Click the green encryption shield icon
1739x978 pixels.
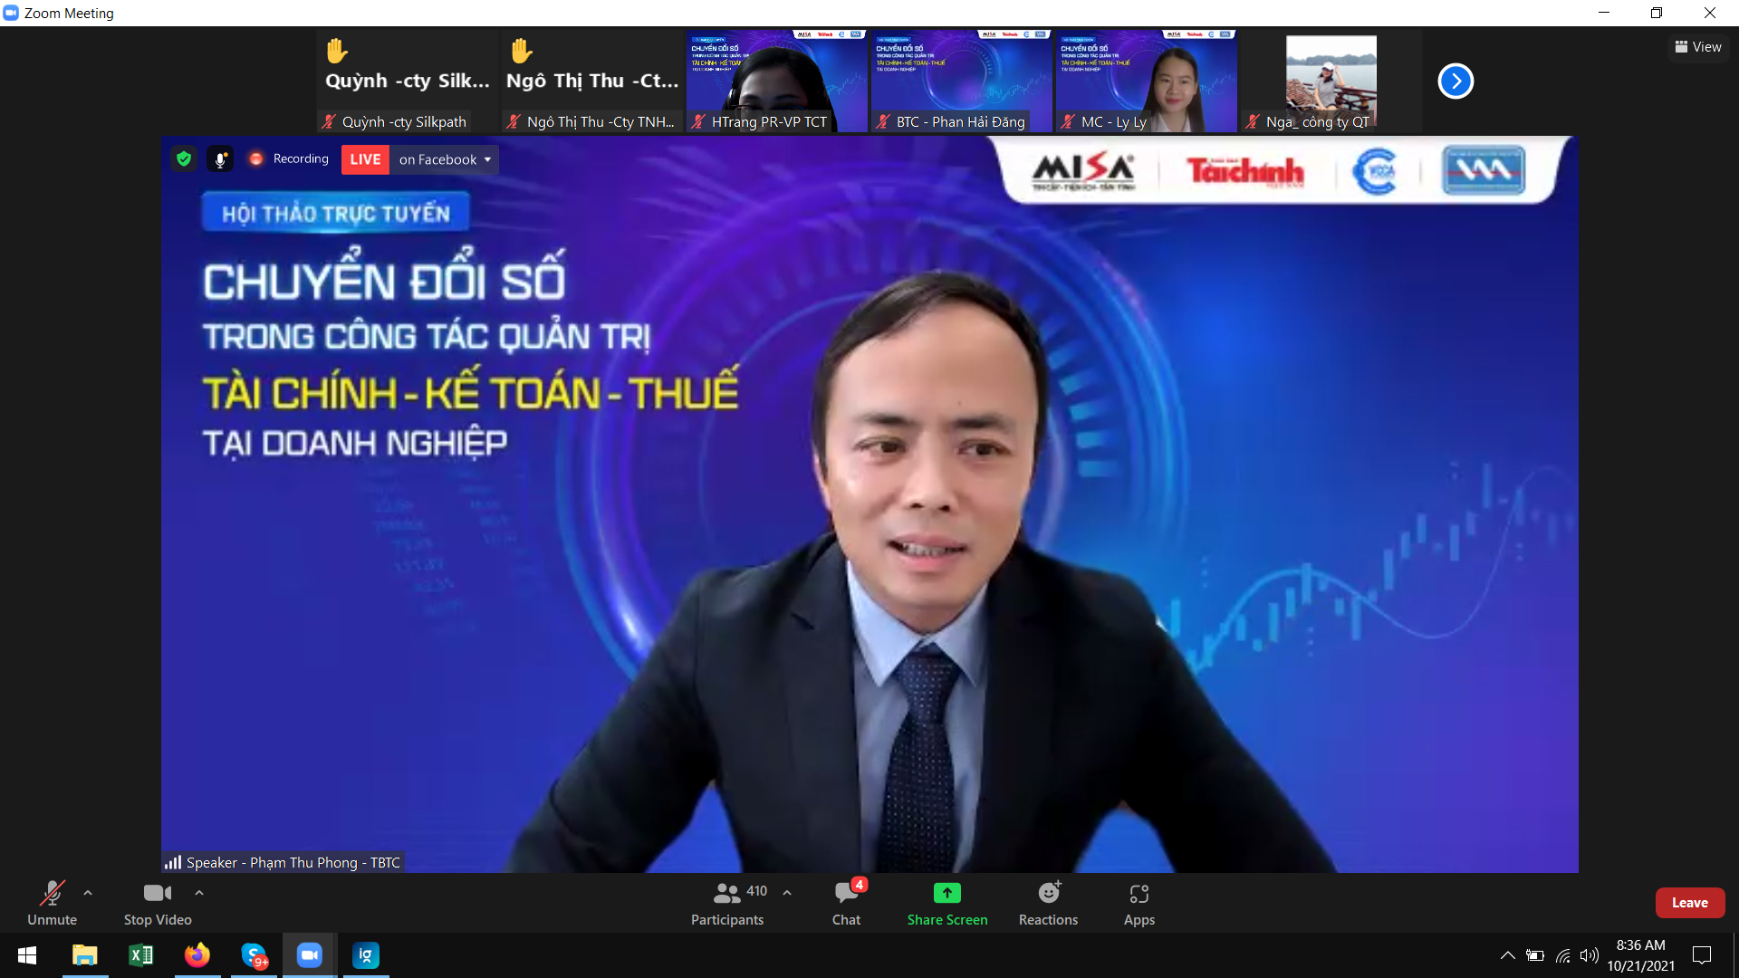pyautogui.click(x=184, y=159)
